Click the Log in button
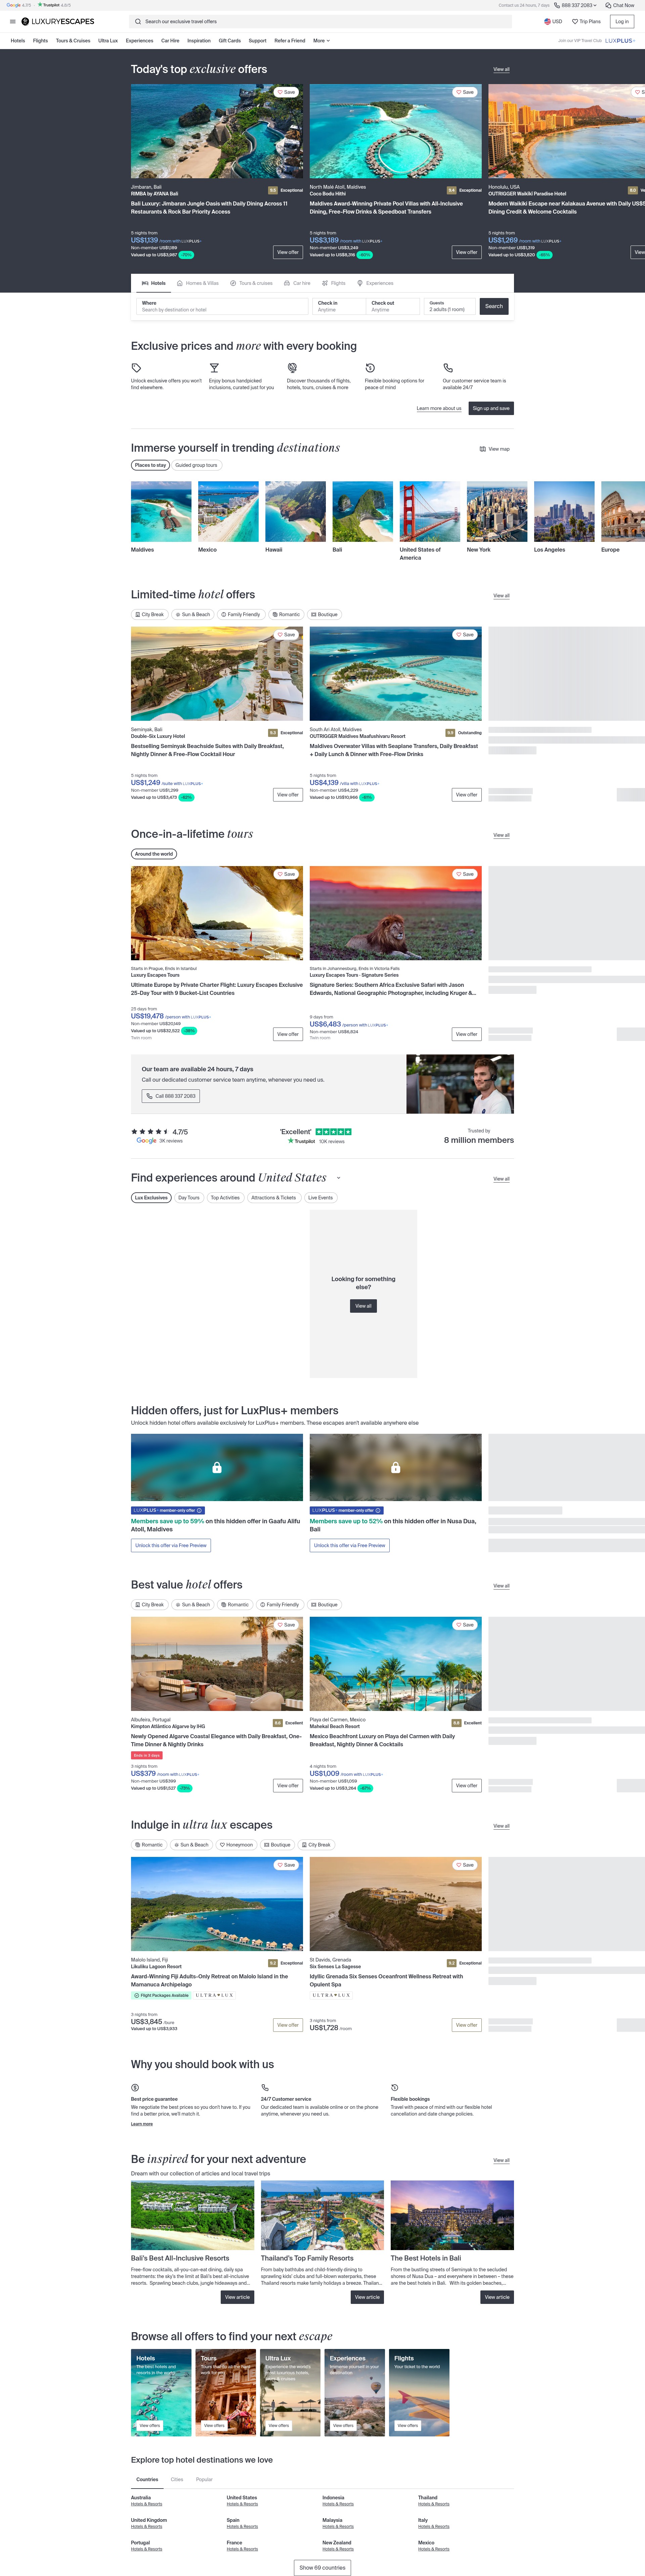This screenshot has width=645, height=2576. (622, 21)
